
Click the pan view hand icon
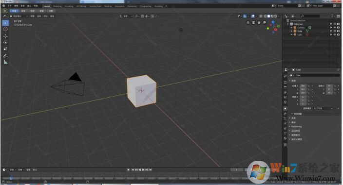point(259,22)
